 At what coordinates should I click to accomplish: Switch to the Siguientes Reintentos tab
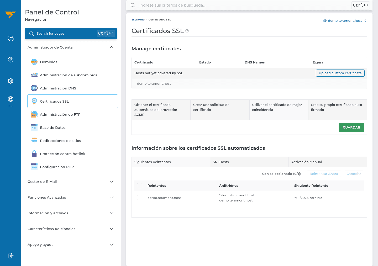171,162
